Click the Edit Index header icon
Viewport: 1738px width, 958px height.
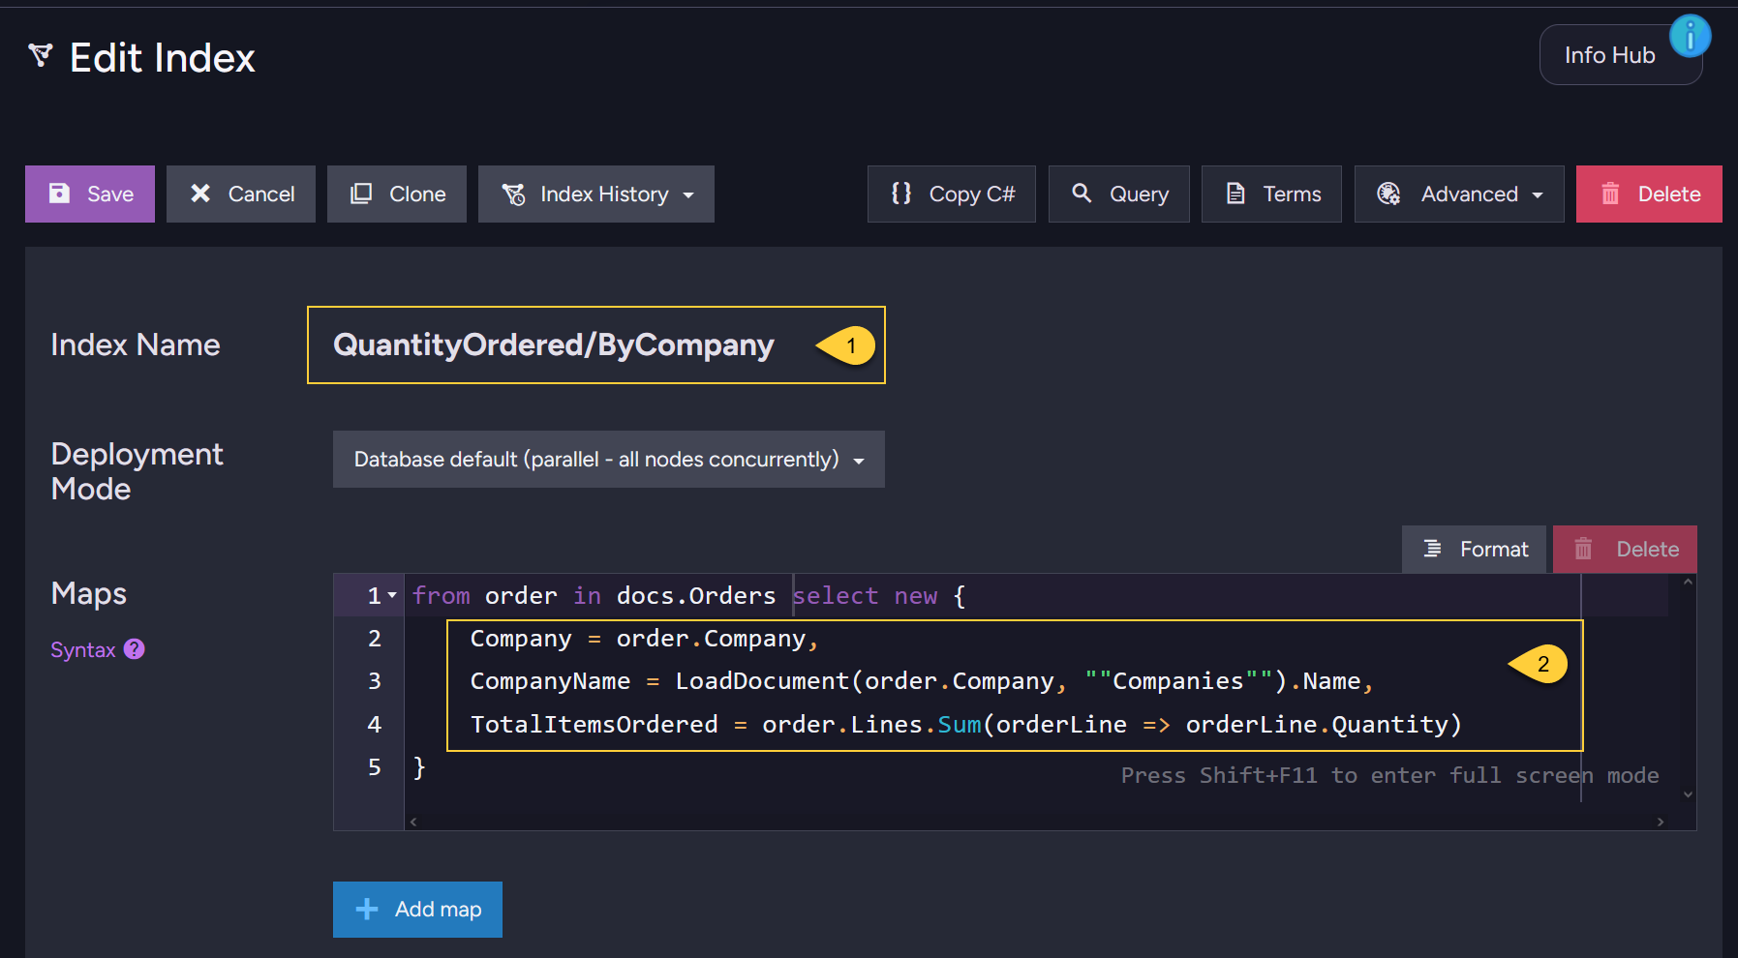coord(41,55)
